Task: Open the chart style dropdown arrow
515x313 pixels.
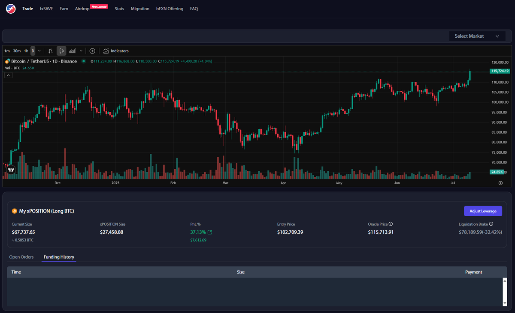Action: [x=81, y=51]
